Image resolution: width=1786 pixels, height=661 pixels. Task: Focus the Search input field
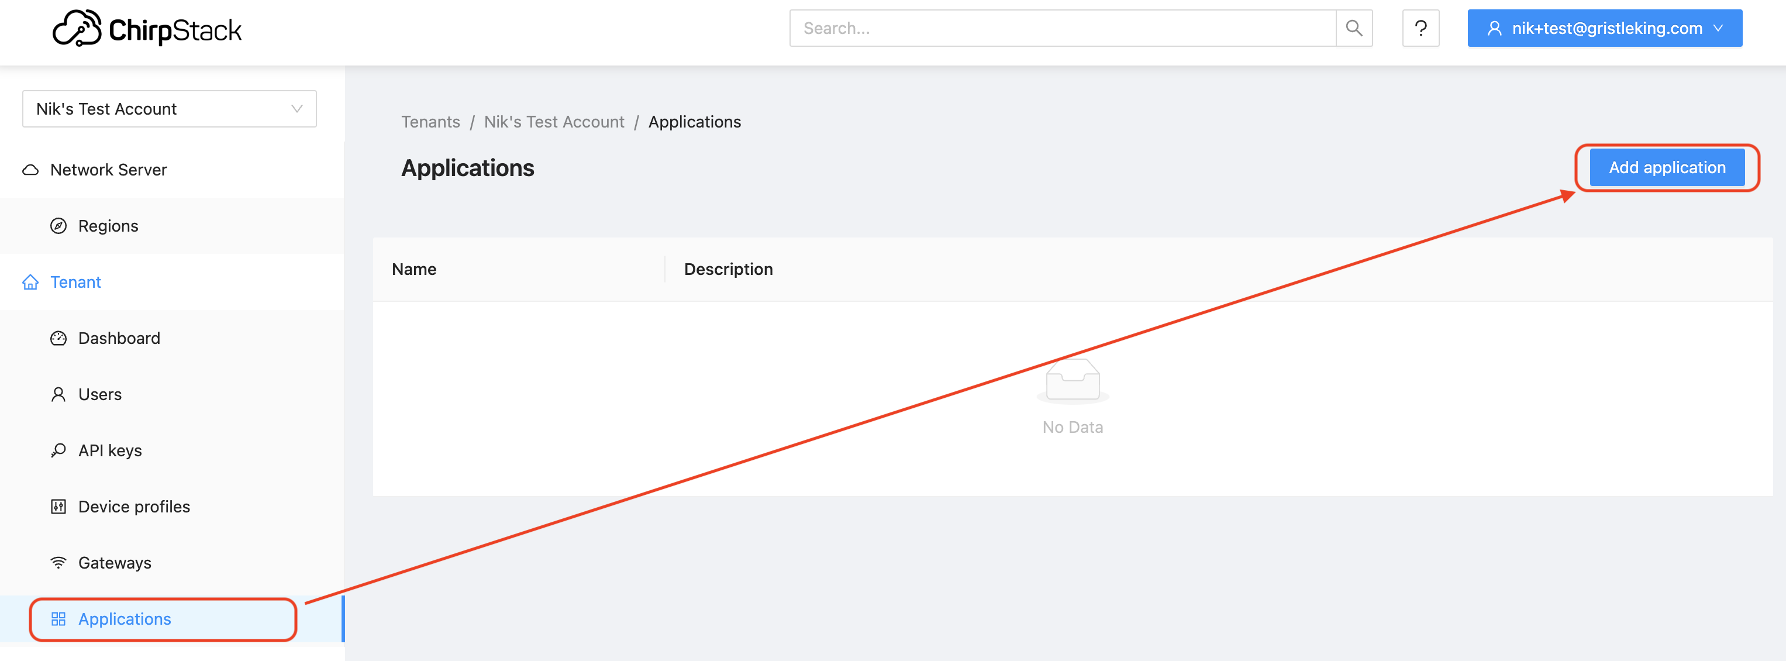point(1061,29)
